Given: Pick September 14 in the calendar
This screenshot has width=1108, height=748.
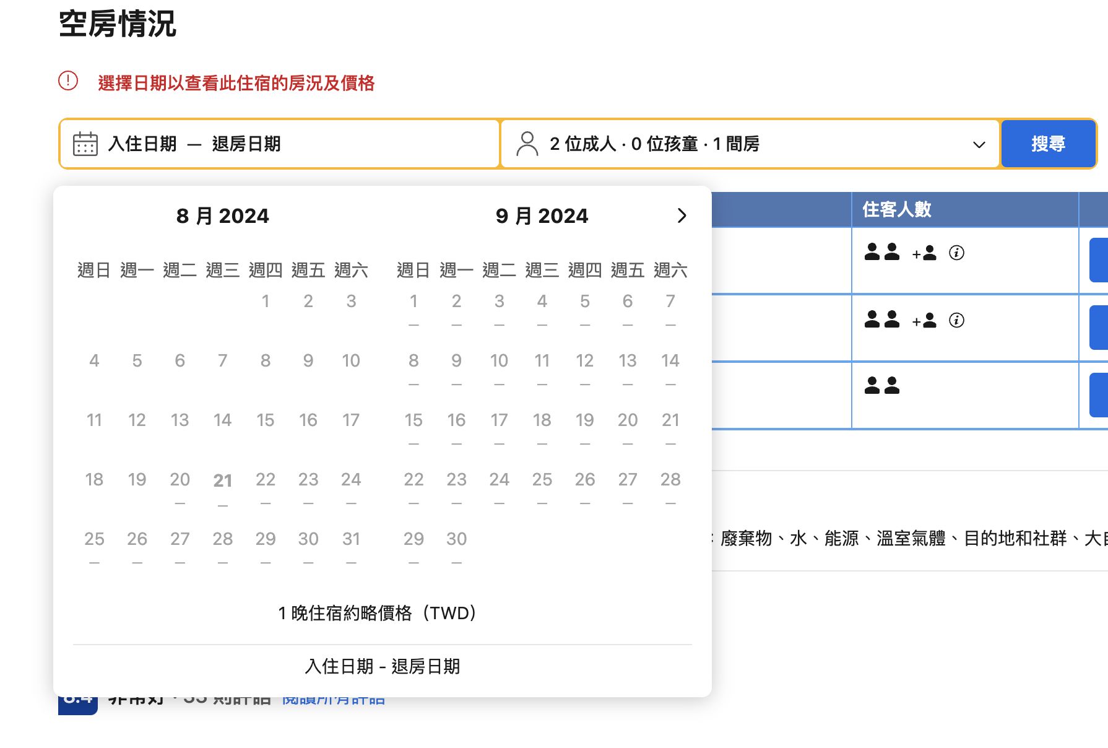Looking at the screenshot, I should (x=670, y=369).
